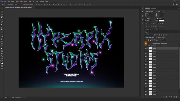Screen dimensions: 180x101
Task: Click the Layers panel vertical scrollbar
Action: coord(179,68)
